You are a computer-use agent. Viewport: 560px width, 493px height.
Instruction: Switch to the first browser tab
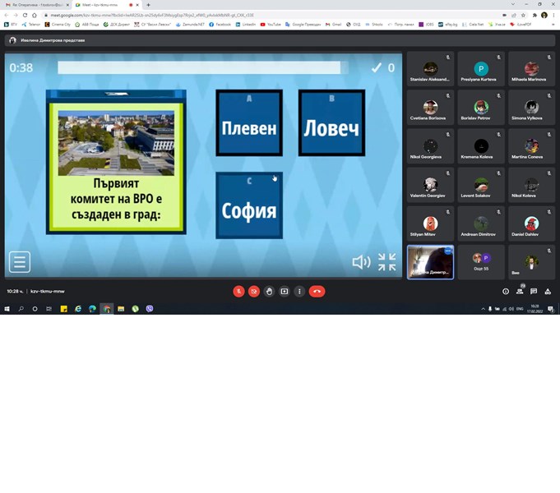point(37,5)
